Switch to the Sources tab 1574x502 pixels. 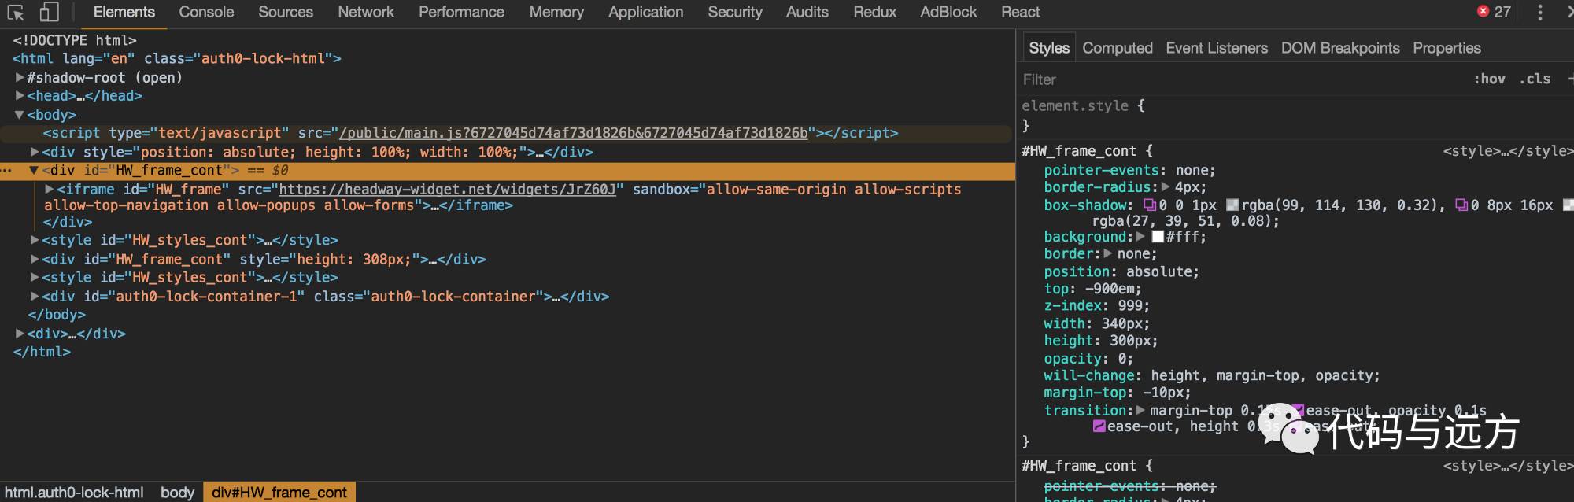286,12
